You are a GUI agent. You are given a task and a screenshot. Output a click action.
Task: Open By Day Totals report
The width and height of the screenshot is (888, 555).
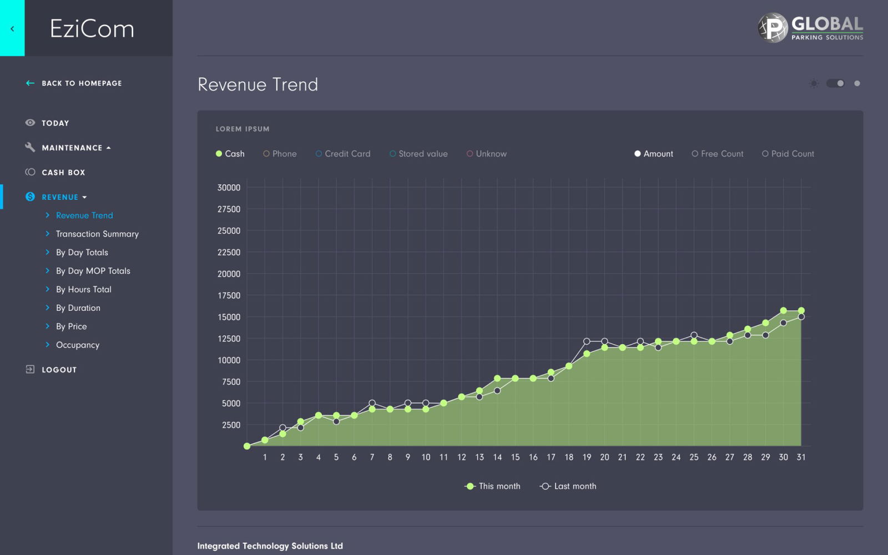pyautogui.click(x=82, y=253)
